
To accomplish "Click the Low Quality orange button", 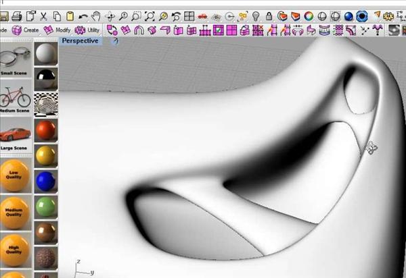I will pos(14,175).
